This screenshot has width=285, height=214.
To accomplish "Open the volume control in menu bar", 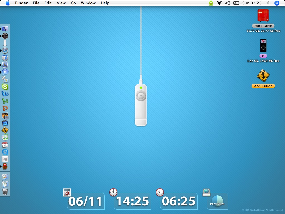I will (227, 3).
